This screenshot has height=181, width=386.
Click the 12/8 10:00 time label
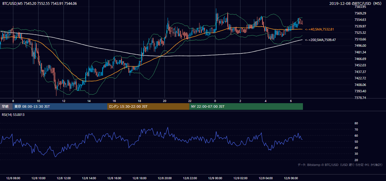pyautogui.click(x=38, y=178)
